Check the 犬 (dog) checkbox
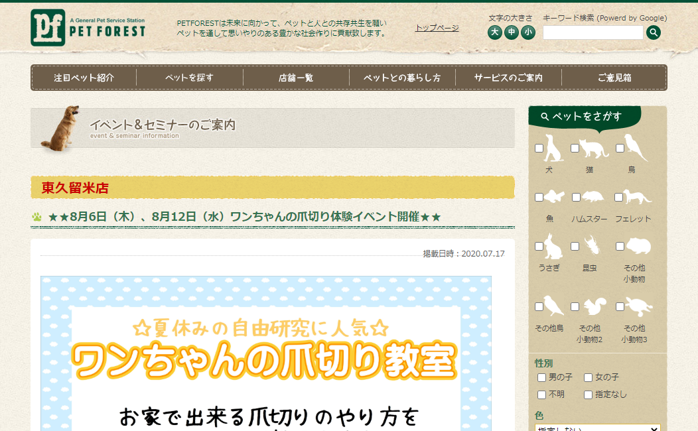 (539, 148)
